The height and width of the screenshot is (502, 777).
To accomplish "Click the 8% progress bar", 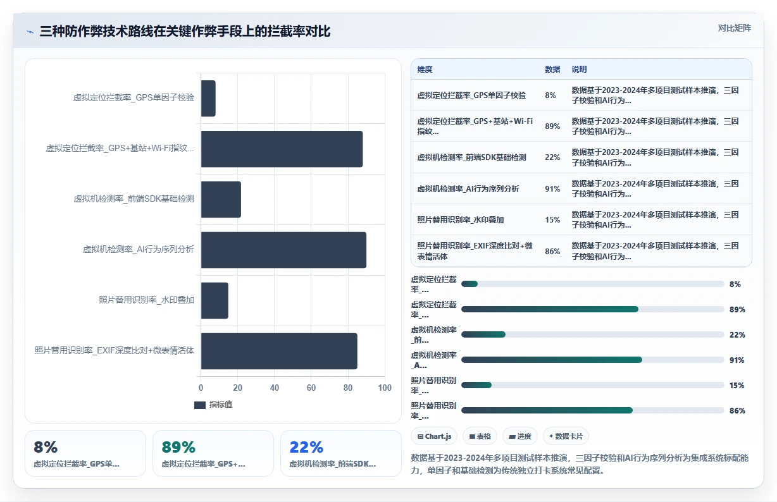I will 592,284.
